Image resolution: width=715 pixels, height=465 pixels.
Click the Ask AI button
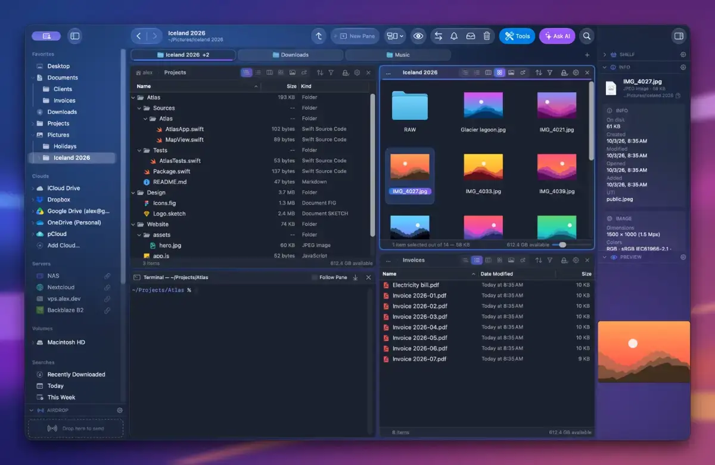[x=557, y=36]
